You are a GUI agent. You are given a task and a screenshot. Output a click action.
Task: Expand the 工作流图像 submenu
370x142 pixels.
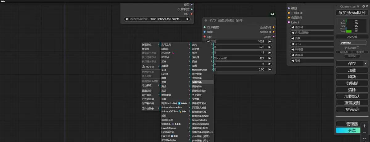[x=151, y=109]
